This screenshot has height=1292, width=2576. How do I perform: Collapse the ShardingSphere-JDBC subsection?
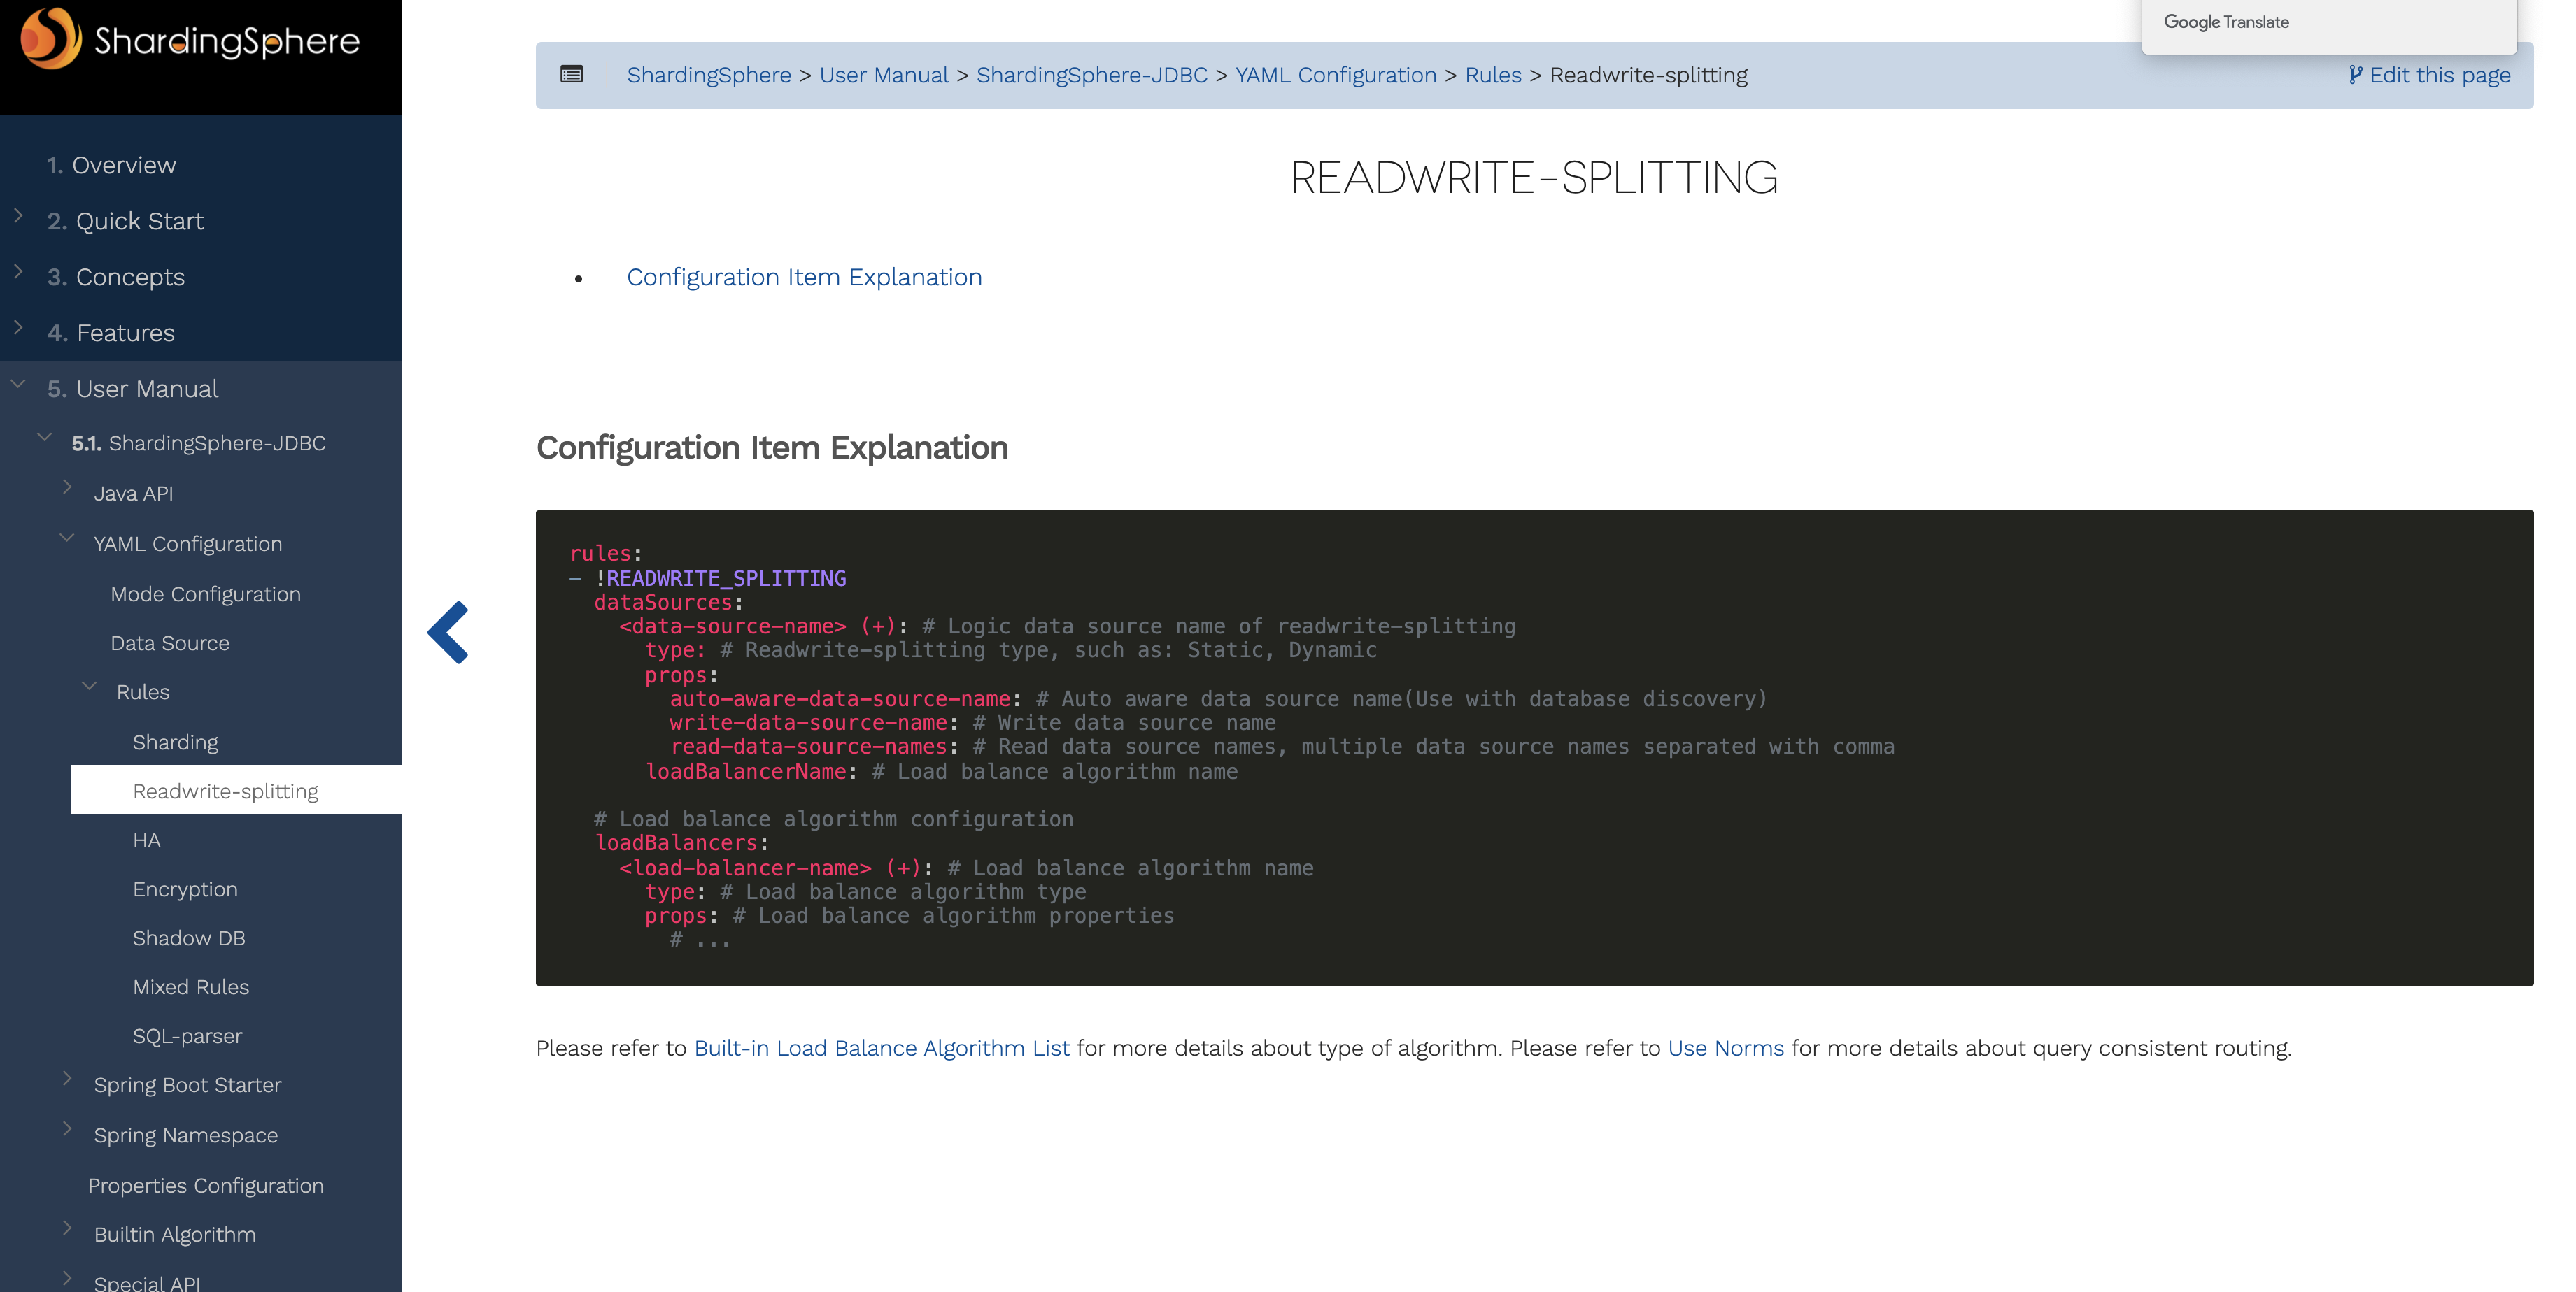[44, 438]
